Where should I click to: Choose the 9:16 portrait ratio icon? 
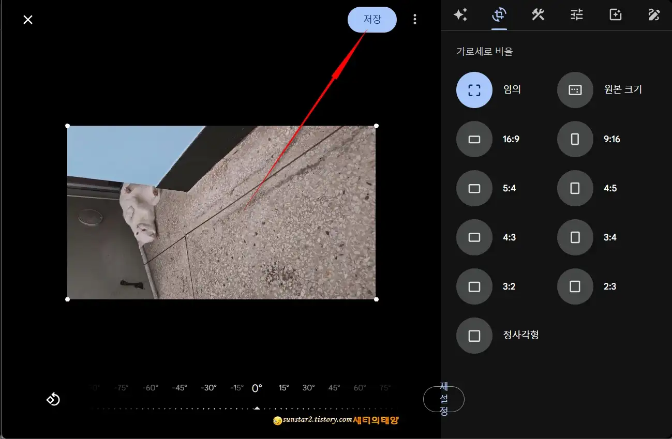click(575, 139)
